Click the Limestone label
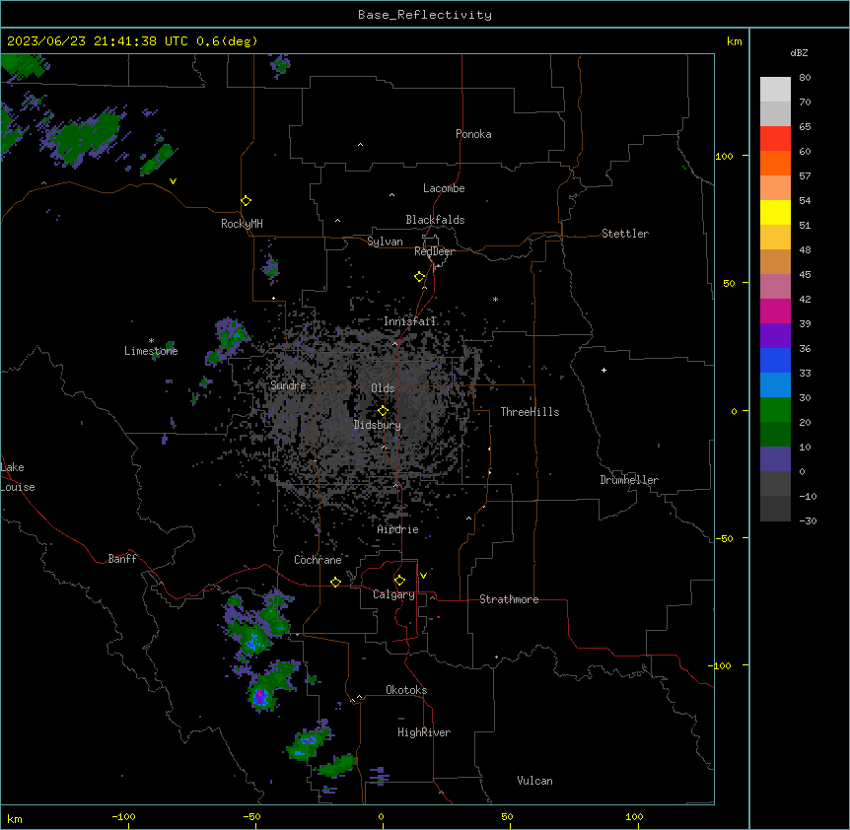The height and width of the screenshot is (830, 850). click(x=151, y=351)
